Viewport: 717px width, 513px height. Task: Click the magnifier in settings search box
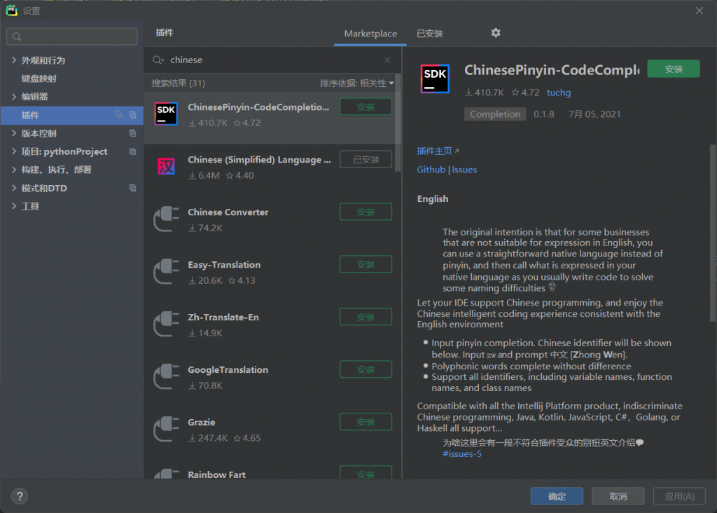(17, 36)
